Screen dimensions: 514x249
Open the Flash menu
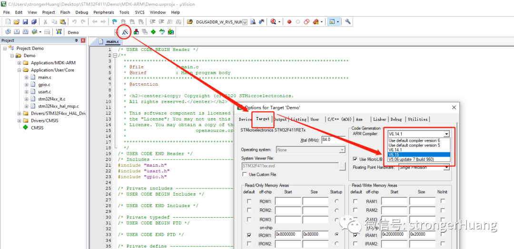65,12
